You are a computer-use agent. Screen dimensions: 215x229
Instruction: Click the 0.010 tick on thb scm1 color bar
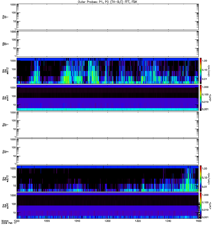point(205,102)
